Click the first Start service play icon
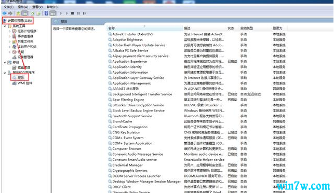This screenshot has height=193, width=334. (x=61, y=13)
